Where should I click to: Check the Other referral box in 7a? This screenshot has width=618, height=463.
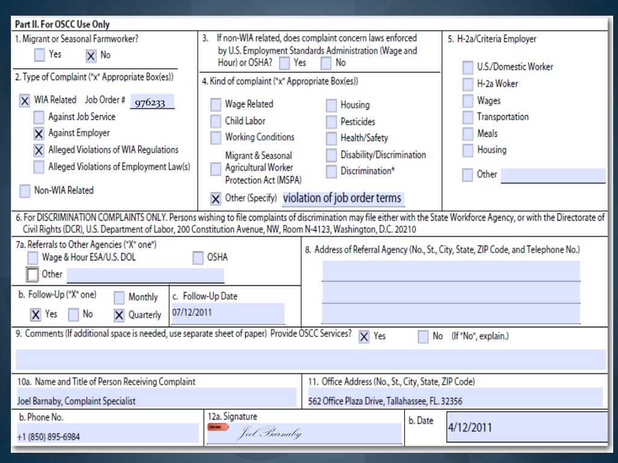[33, 275]
